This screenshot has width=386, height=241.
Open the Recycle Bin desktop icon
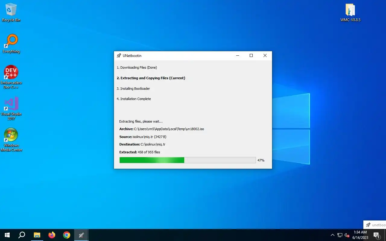(11, 12)
